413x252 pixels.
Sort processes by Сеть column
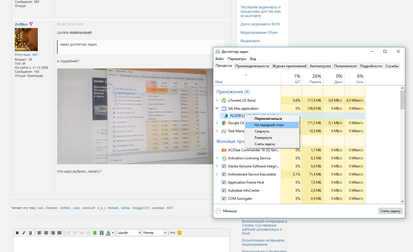tap(355, 79)
